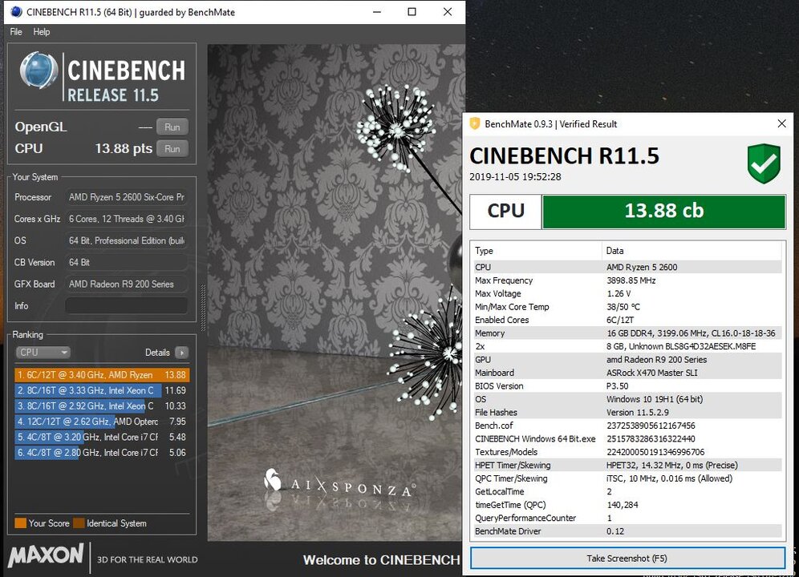
Task: Click the GPU amd Radeon R9 row
Action: click(x=627, y=360)
